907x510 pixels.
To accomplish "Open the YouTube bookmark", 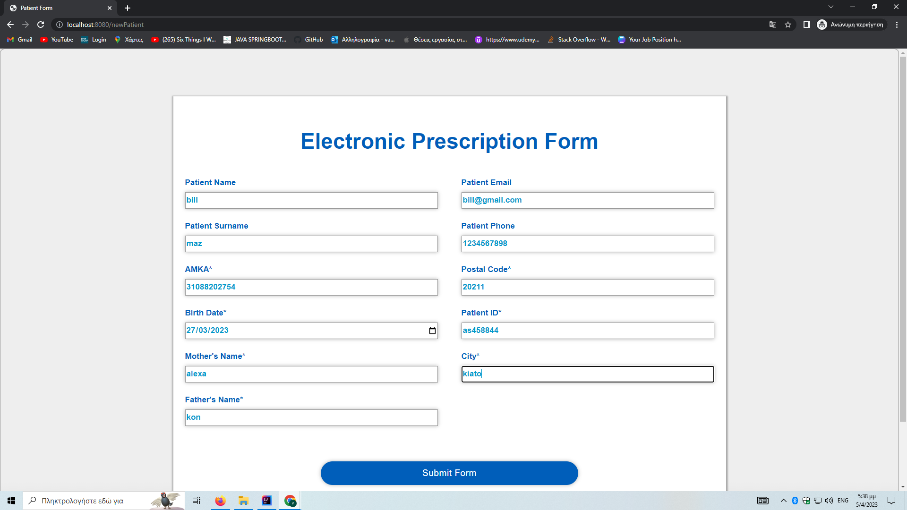I will 56,40.
